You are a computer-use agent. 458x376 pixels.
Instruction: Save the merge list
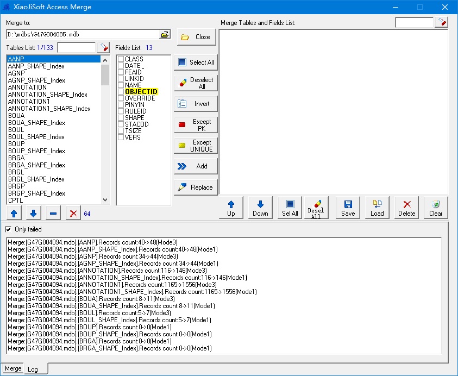[x=348, y=208]
